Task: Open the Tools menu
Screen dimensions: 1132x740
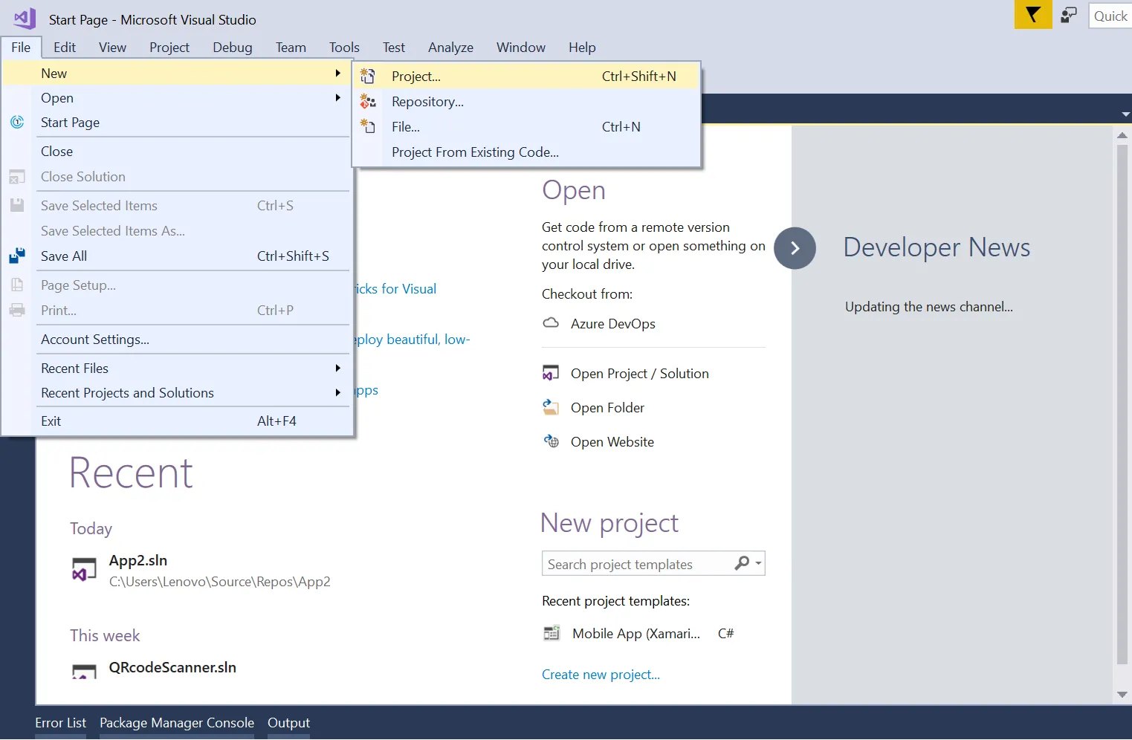Action: coord(344,47)
